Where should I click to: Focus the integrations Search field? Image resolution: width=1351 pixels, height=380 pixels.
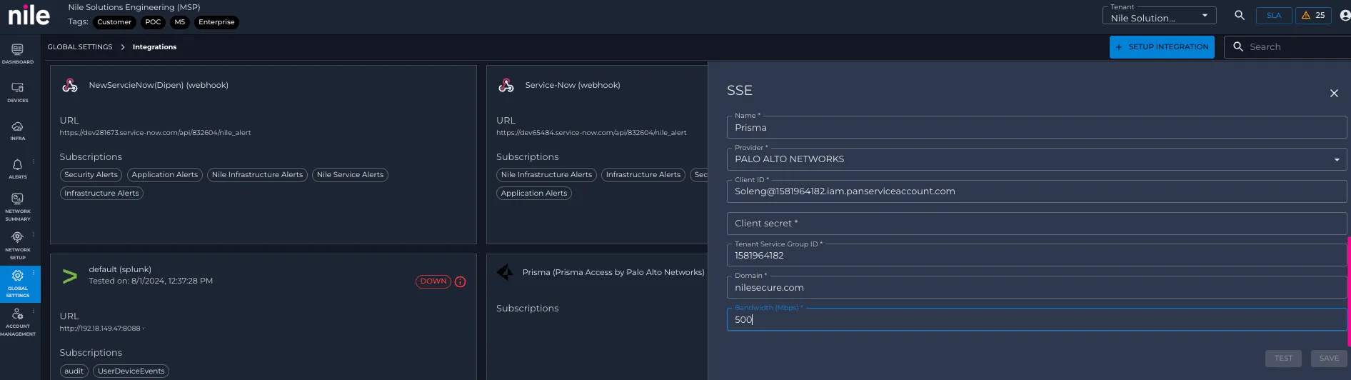pos(1288,47)
